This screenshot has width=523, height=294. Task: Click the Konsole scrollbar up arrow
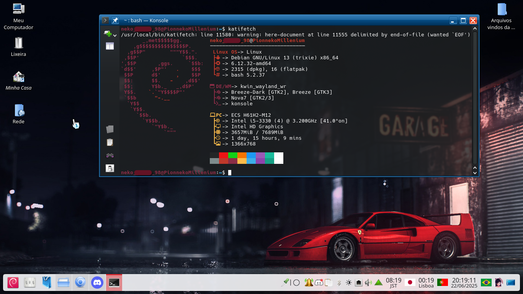point(475,29)
